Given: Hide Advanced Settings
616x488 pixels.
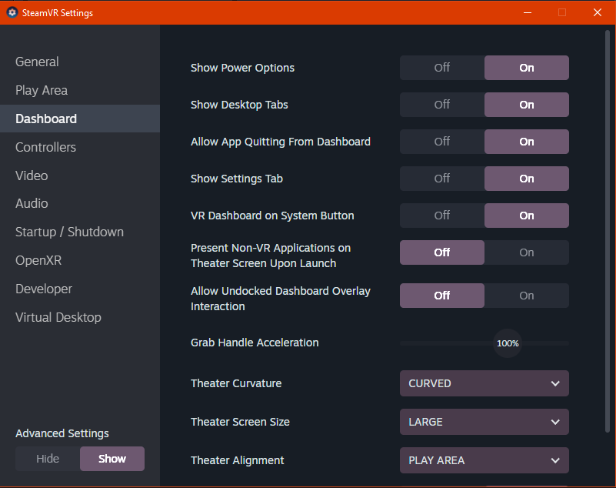Looking at the screenshot, I should 48,459.
